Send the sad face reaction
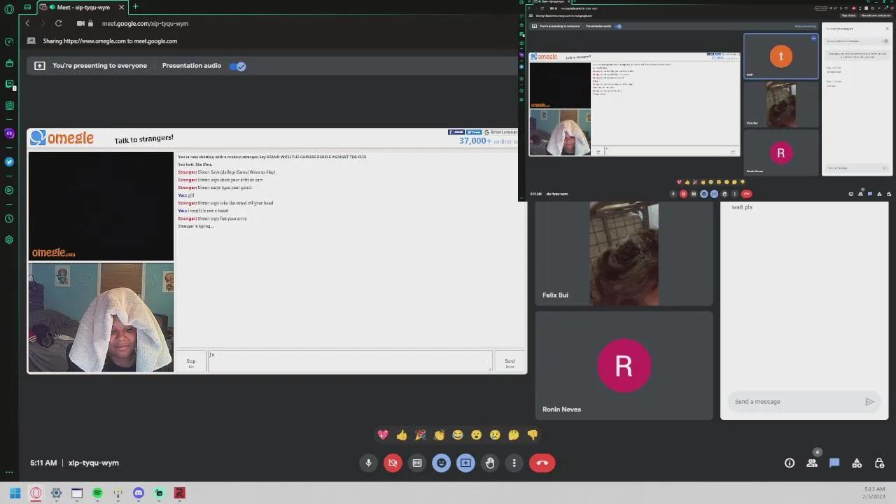 495,435
